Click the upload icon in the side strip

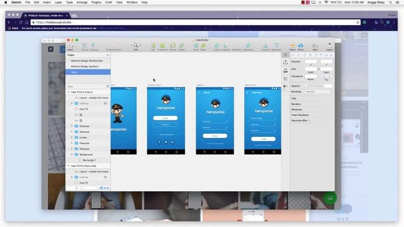pos(285,62)
